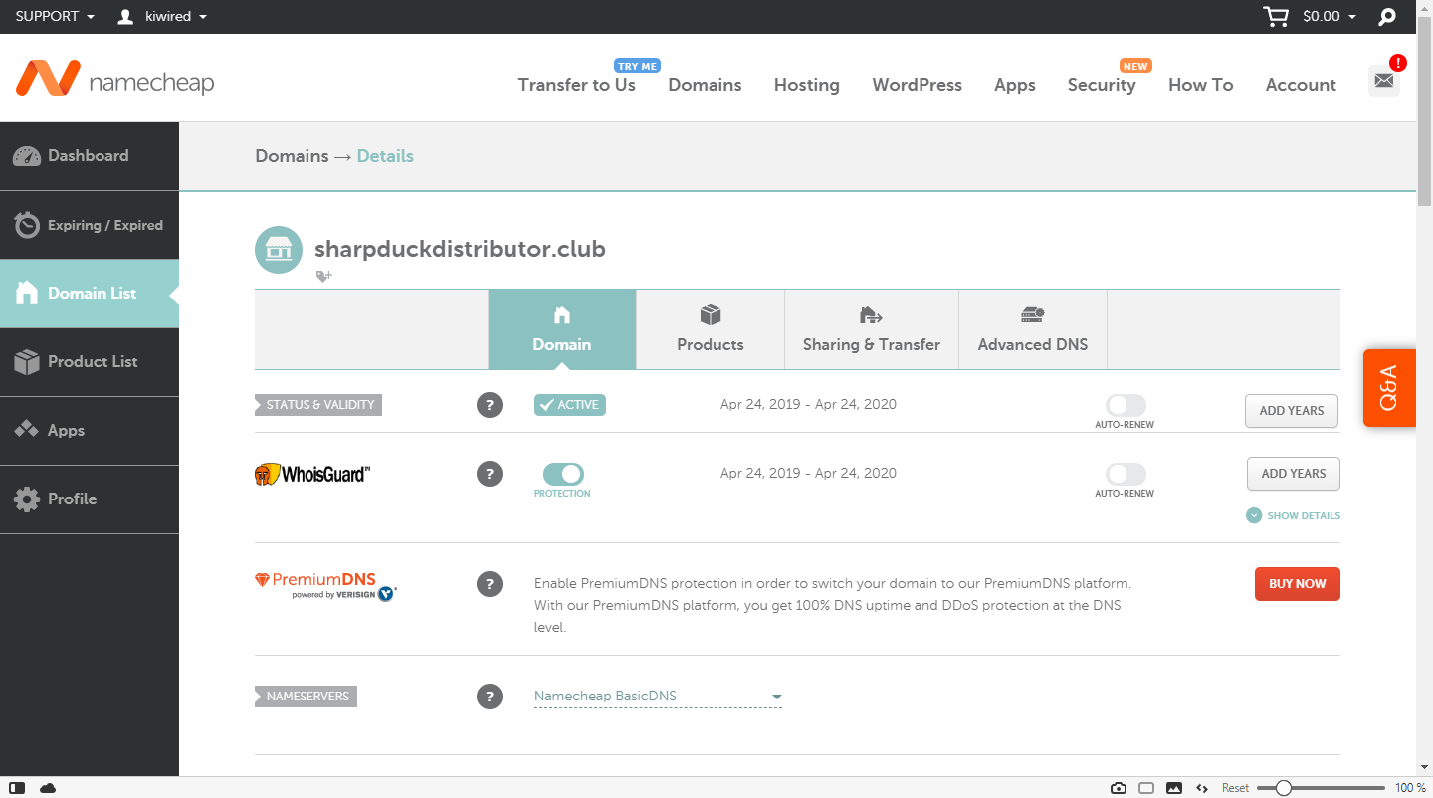Click Add Years for WhoisGuard

1294,474
